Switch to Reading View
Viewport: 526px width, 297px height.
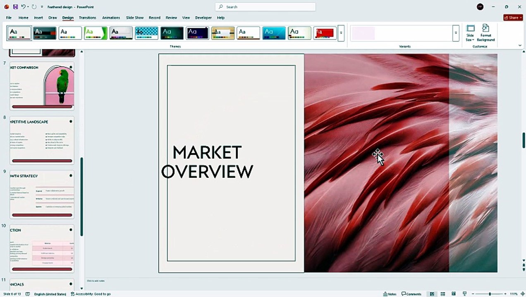click(454, 294)
